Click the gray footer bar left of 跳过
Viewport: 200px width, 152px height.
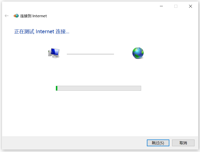(x=75, y=143)
